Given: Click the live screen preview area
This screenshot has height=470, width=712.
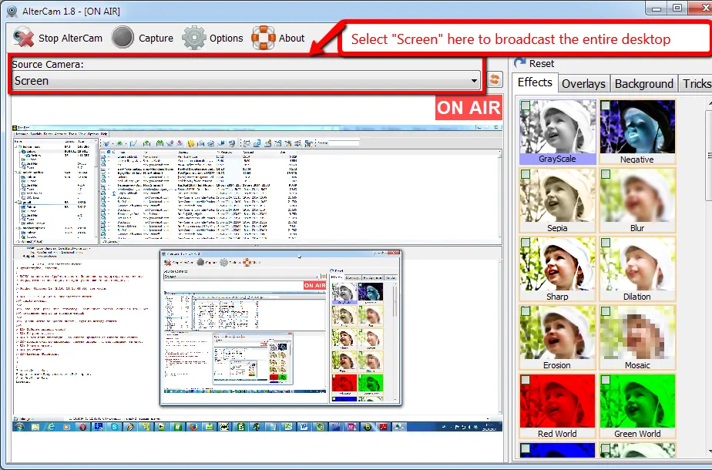Looking at the screenshot, I should [257, 278].
